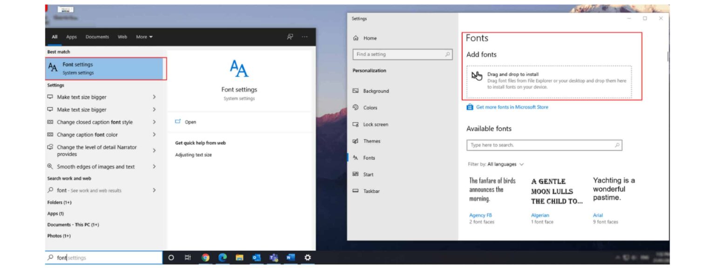Open the three-dot options in search panel

coord(304,37)
